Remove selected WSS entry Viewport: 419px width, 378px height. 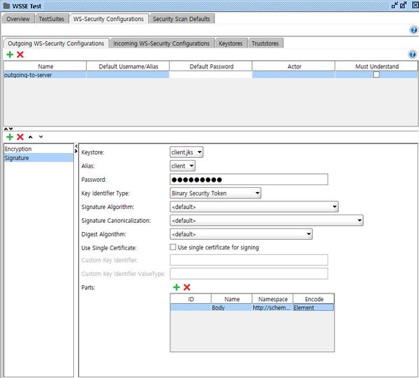pos(20,137)
